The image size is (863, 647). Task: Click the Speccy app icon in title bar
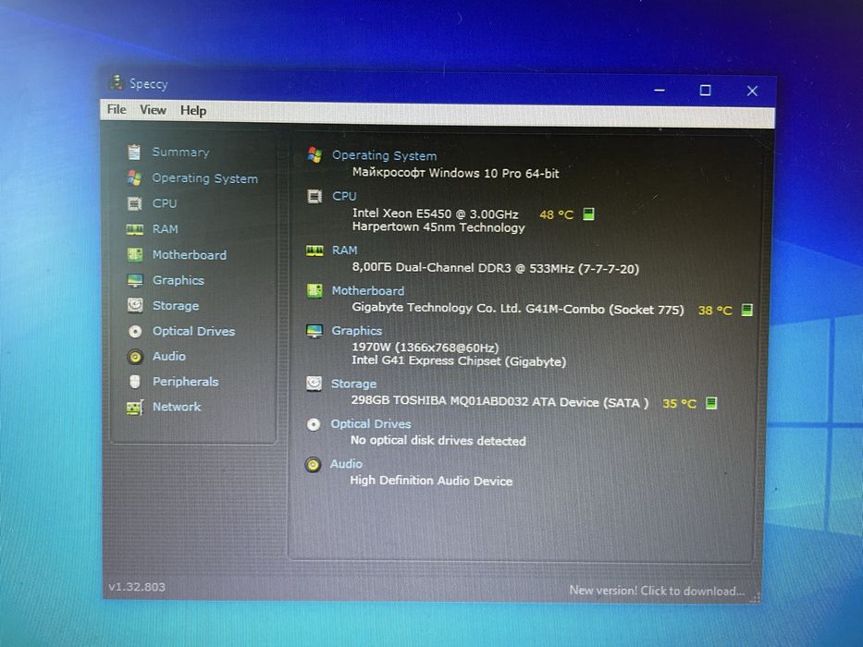[117, 82]
